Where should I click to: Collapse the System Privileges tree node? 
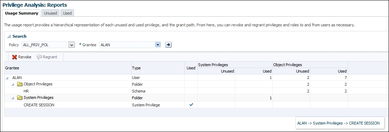pos(13,98)
